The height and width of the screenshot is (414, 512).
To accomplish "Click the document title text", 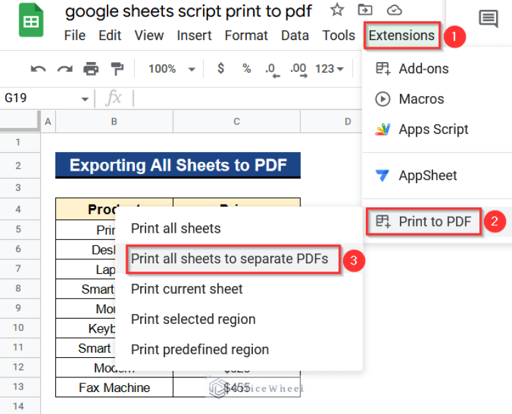I will pyautogui.click(x=188, y=11).
